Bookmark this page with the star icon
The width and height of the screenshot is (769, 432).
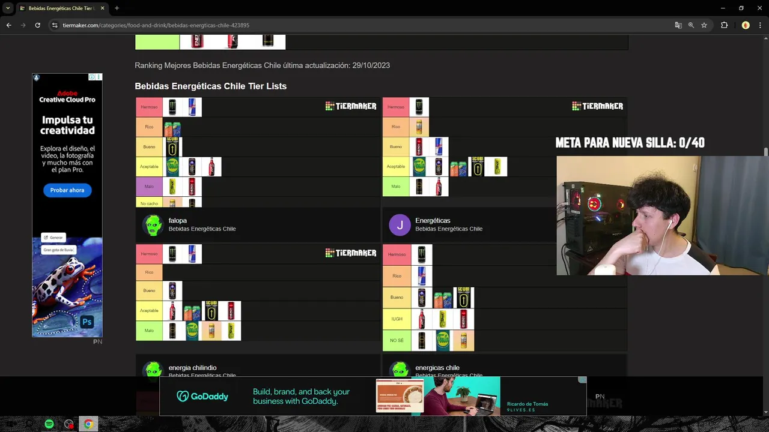coord(704,25)
